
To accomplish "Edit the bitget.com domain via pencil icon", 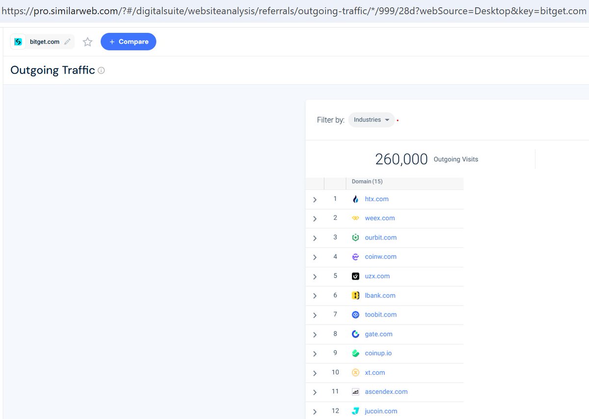I will pos(67,42).
